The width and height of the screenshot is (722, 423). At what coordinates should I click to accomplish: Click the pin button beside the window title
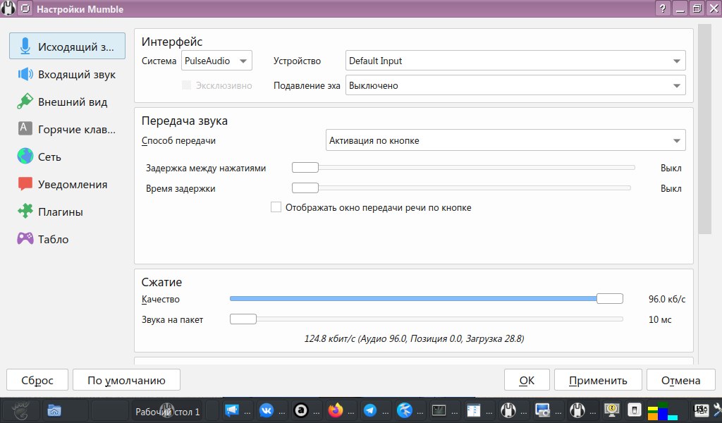click(25, 8)
